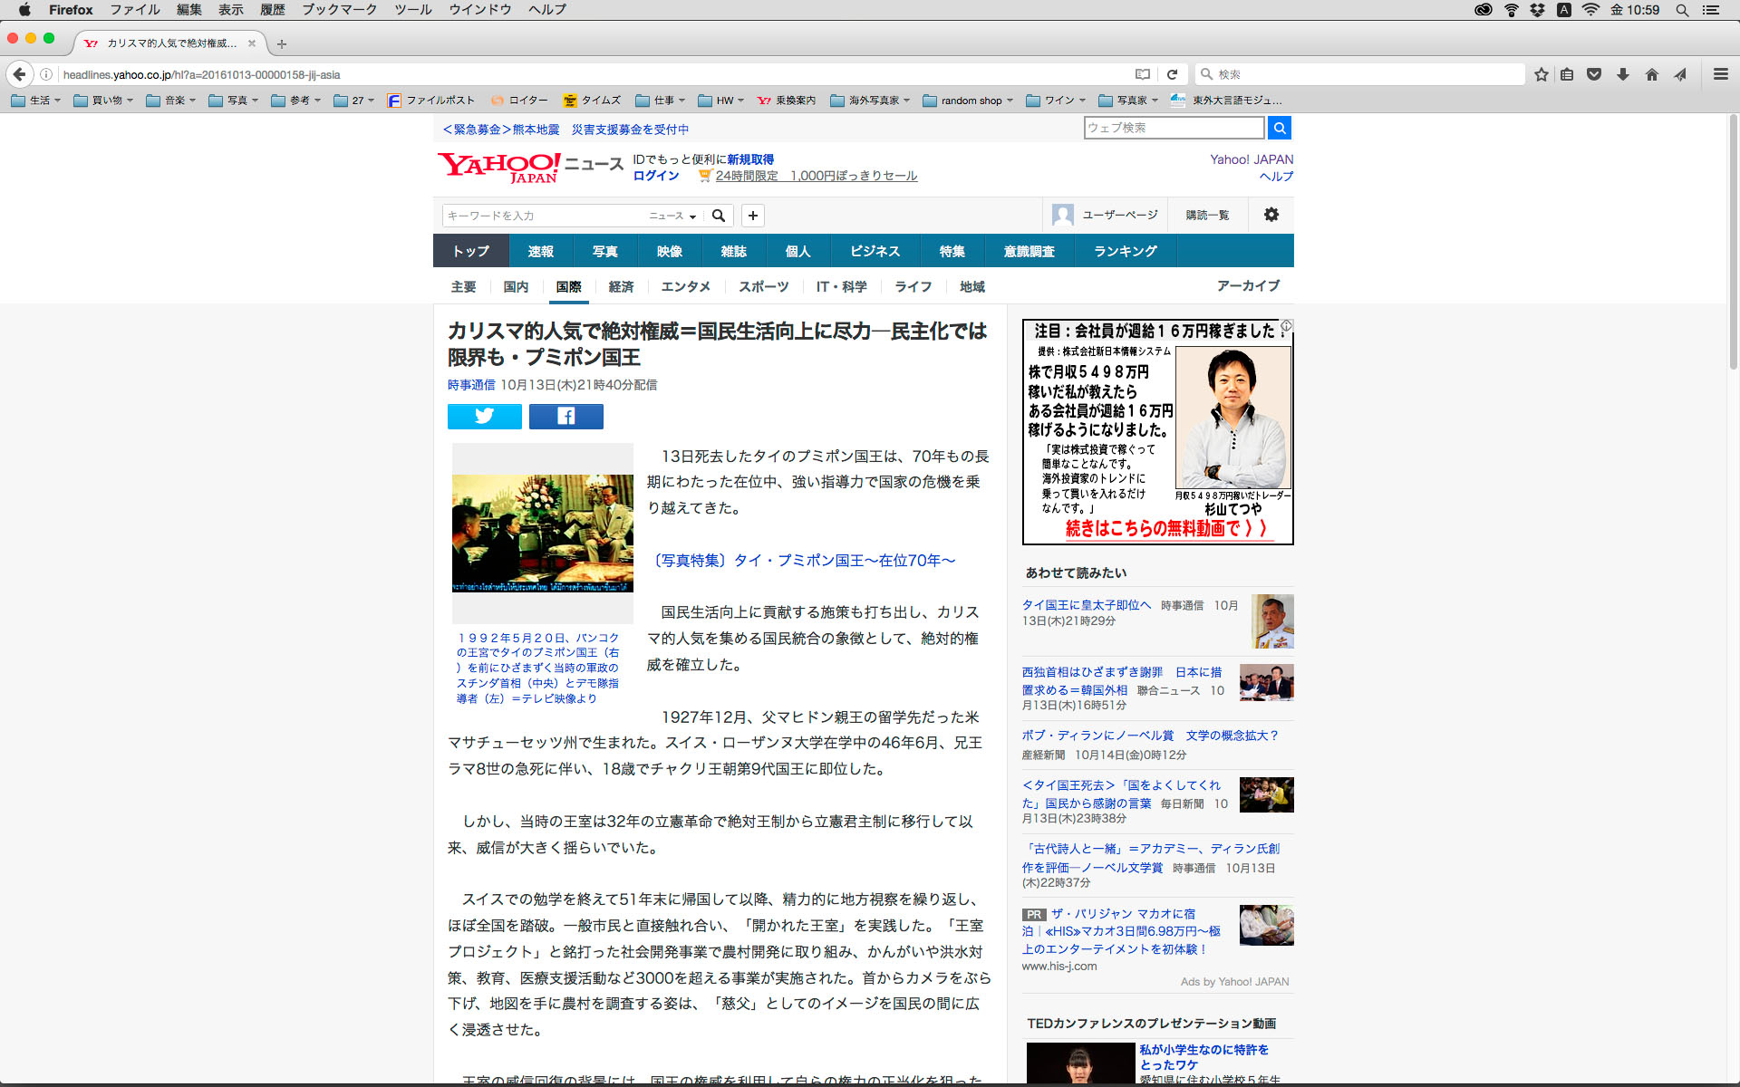Click the article's TV footage photo thumbnail
The height and width of the screenshot is (1087, 1740).
coord(542,533)
